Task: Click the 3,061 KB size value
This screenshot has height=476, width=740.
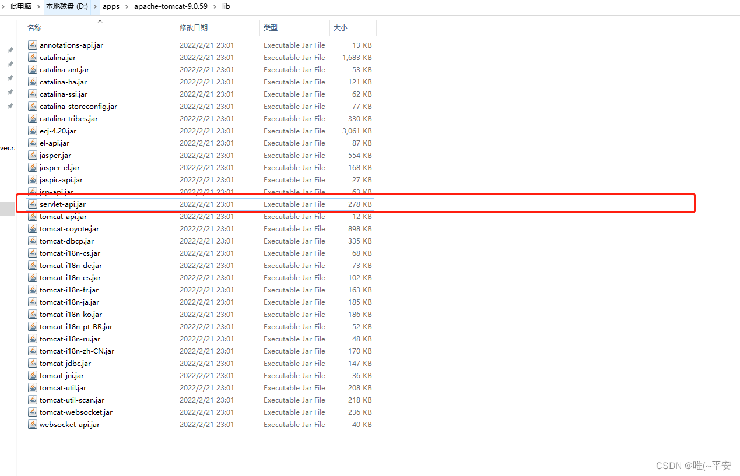Action: pos(357,131)
